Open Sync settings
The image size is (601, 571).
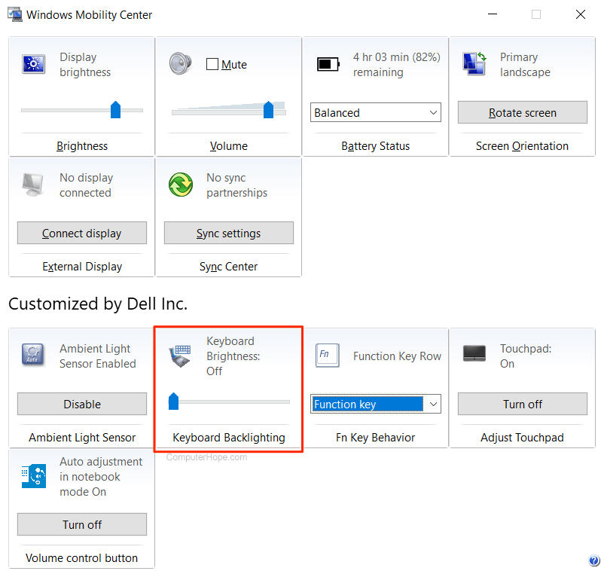pos(228,234)
